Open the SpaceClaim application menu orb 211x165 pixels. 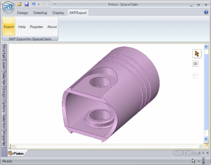[8, 7]
